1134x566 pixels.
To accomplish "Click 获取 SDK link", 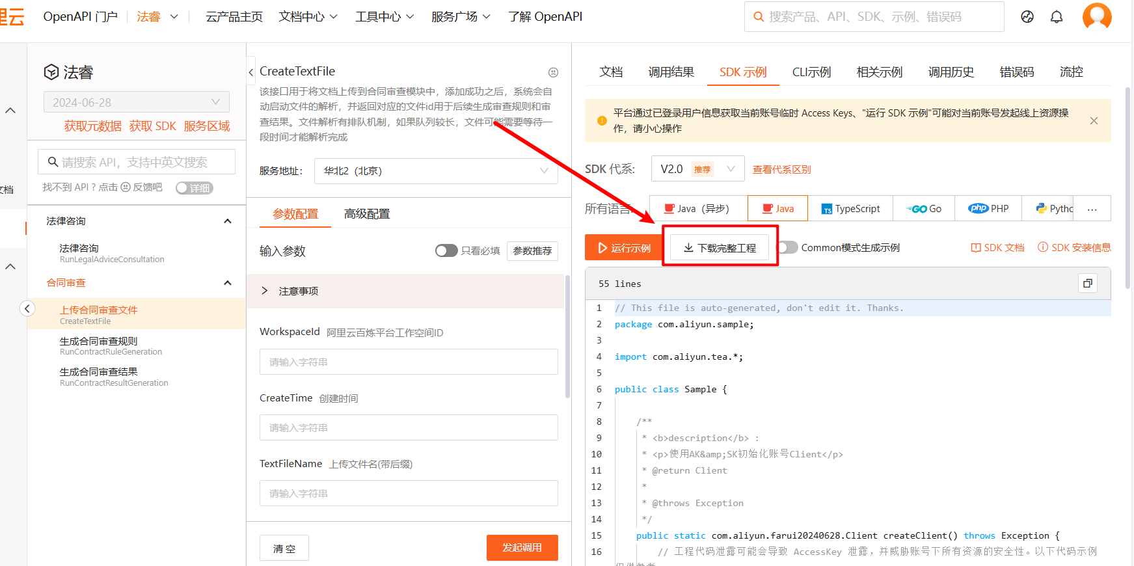I will [152, 126].
